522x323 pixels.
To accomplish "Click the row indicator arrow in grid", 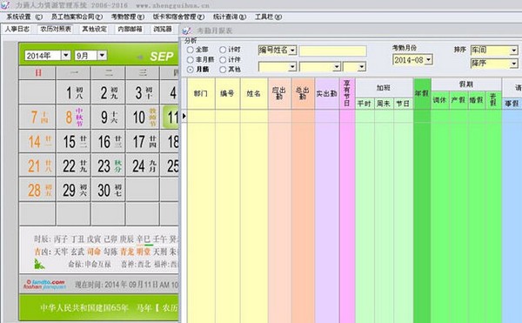I will point(184,116).
